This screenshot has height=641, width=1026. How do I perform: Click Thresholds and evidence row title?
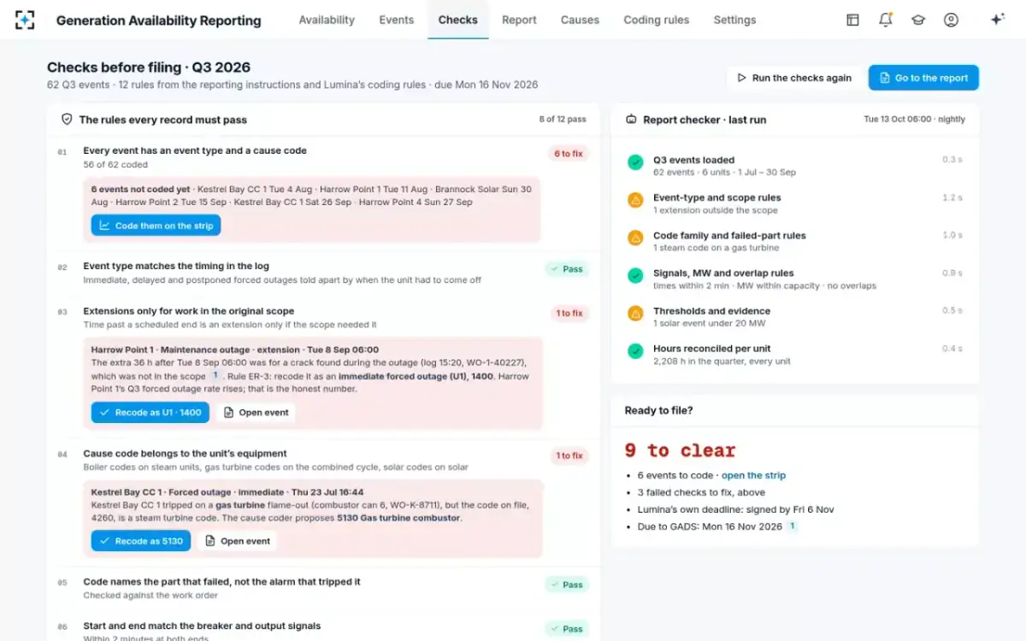[x=711, y=311]
